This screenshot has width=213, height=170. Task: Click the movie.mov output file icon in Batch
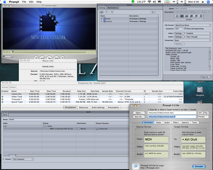tap(97, 129)
